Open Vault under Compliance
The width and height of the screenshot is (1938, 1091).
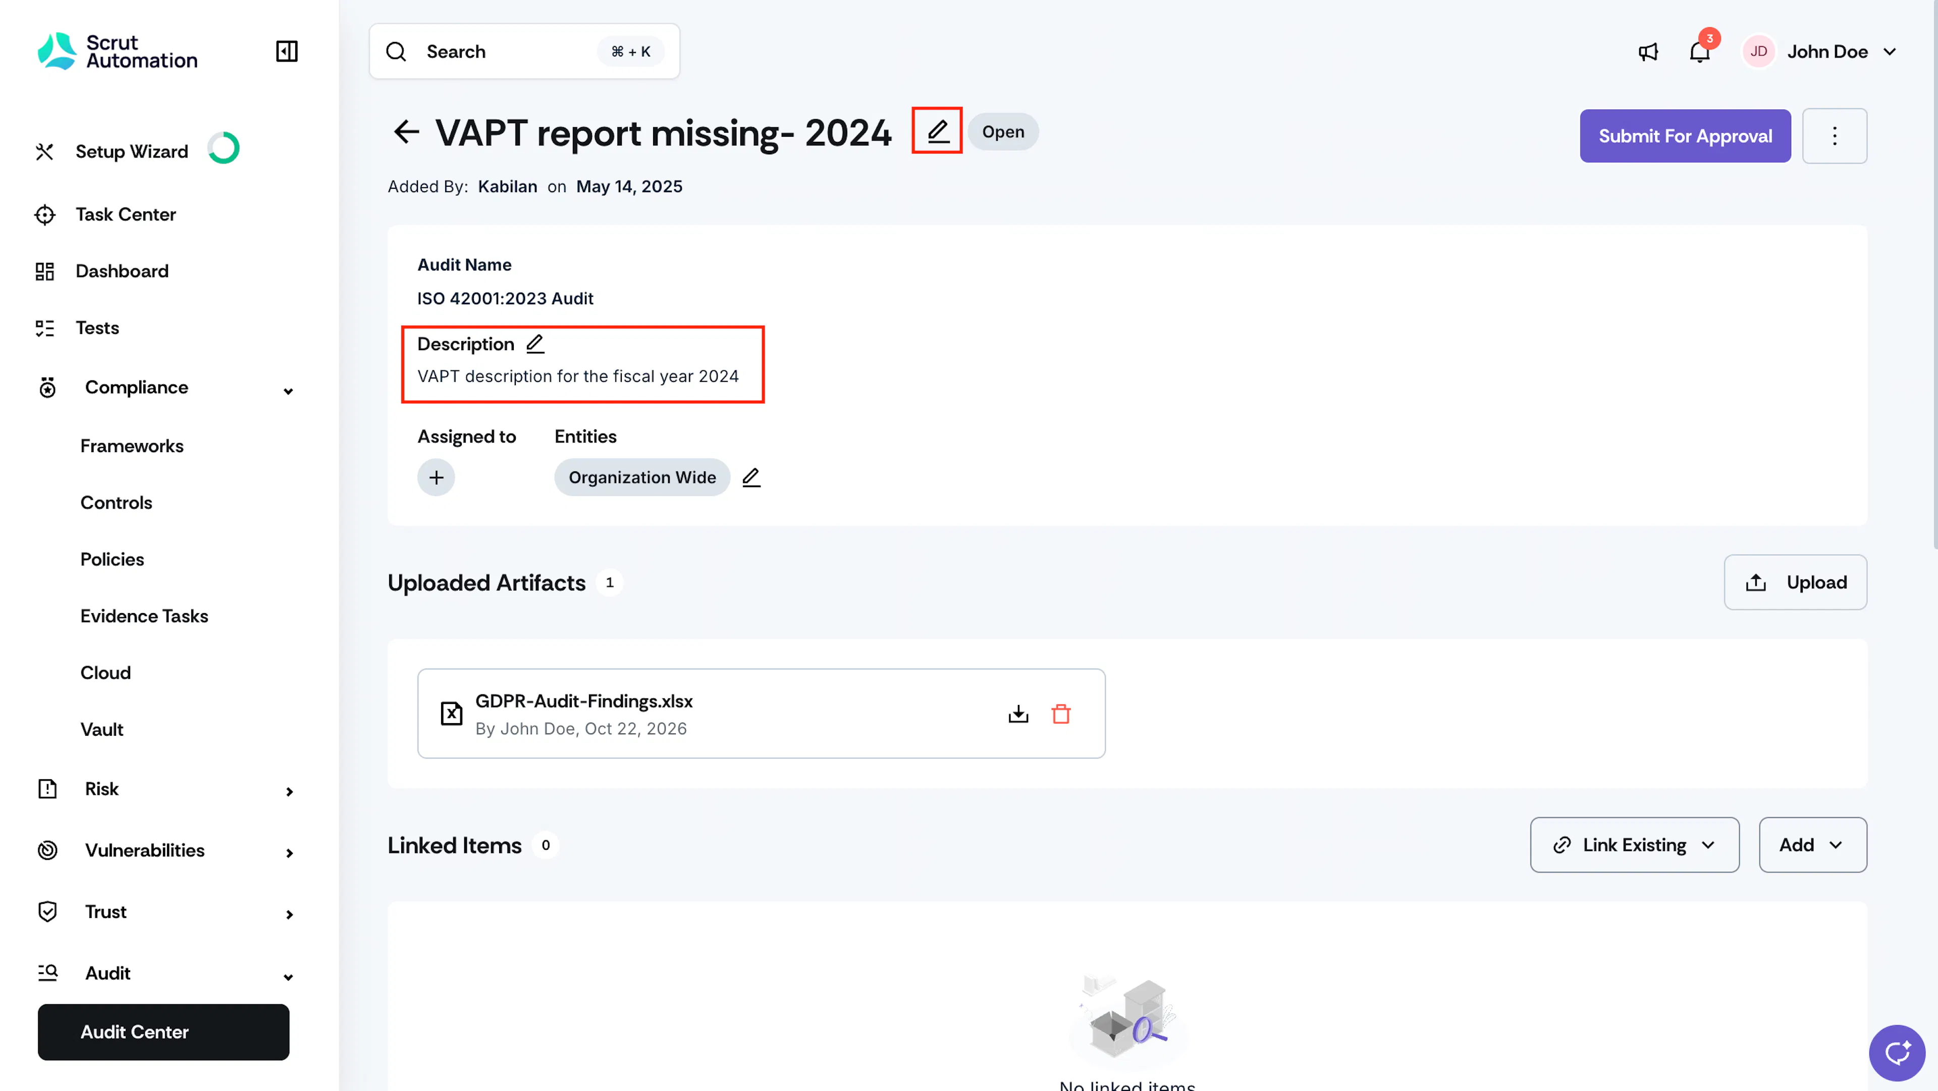[101, 729]
